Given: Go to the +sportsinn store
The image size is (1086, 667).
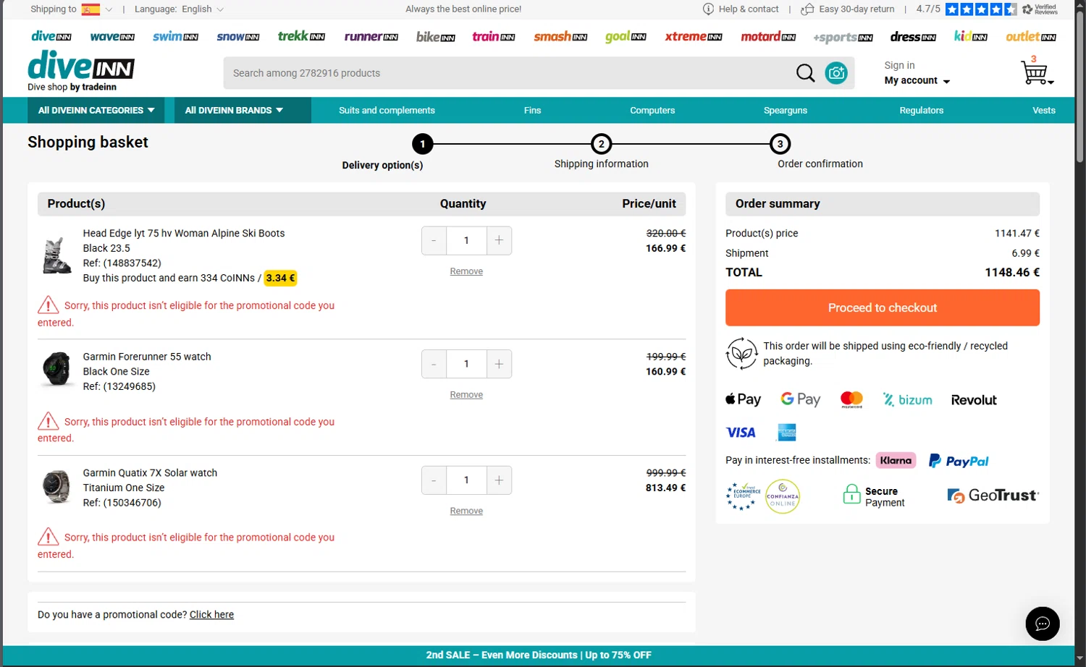Looking at the screenshot, I should pyautogui.click(x=843, y=37).
